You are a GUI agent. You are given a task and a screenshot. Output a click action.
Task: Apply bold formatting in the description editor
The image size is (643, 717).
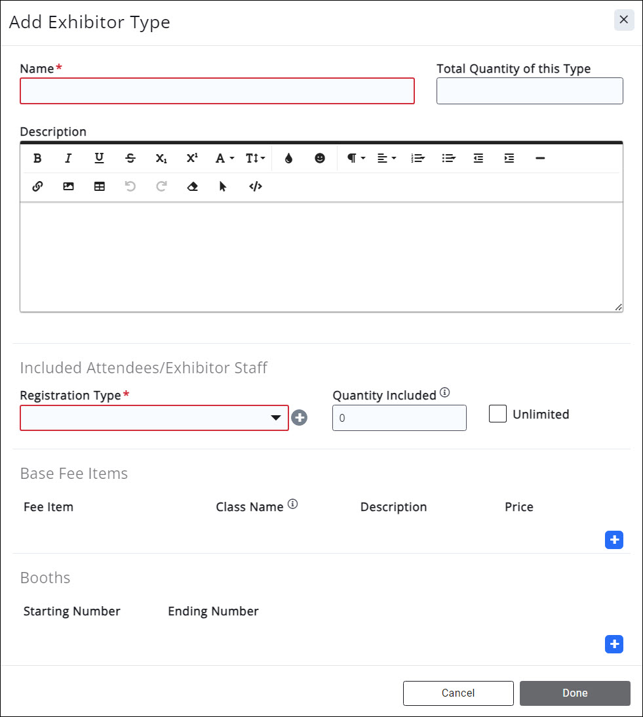tap(37, 158)
